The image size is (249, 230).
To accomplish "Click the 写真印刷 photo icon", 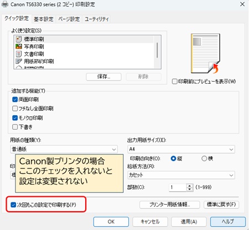I will [x=19, y=46].
